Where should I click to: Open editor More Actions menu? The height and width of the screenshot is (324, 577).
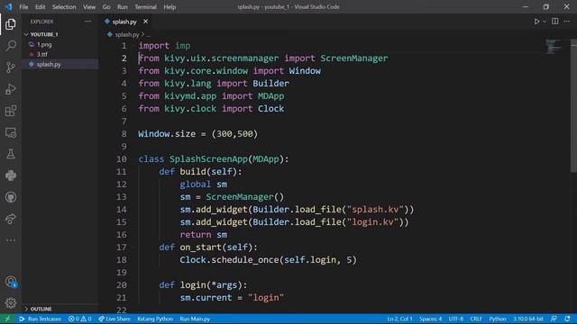pos(567,22)
